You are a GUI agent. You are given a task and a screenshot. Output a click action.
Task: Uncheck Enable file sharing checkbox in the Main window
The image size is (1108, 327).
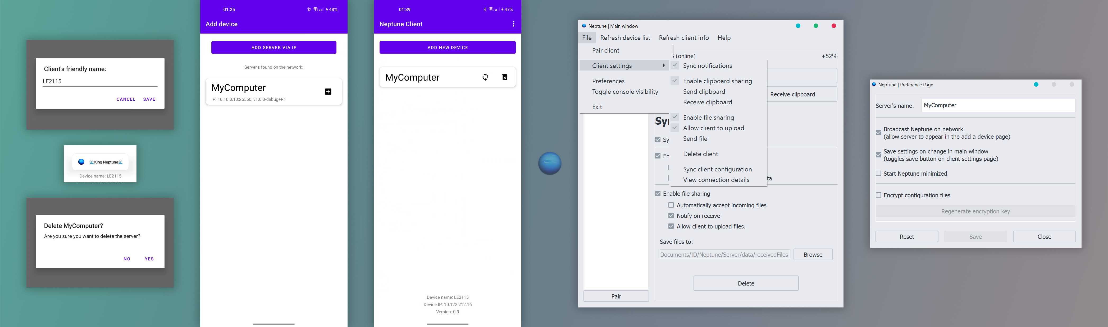coord(658,194)
